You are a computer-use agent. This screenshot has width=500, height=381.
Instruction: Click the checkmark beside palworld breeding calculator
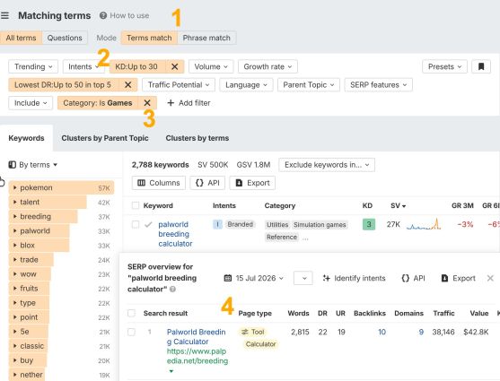tap(148, 225)
